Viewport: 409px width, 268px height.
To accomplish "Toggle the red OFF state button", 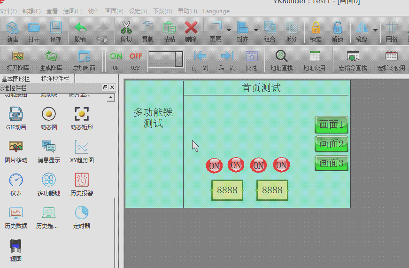I will point(136,56).
